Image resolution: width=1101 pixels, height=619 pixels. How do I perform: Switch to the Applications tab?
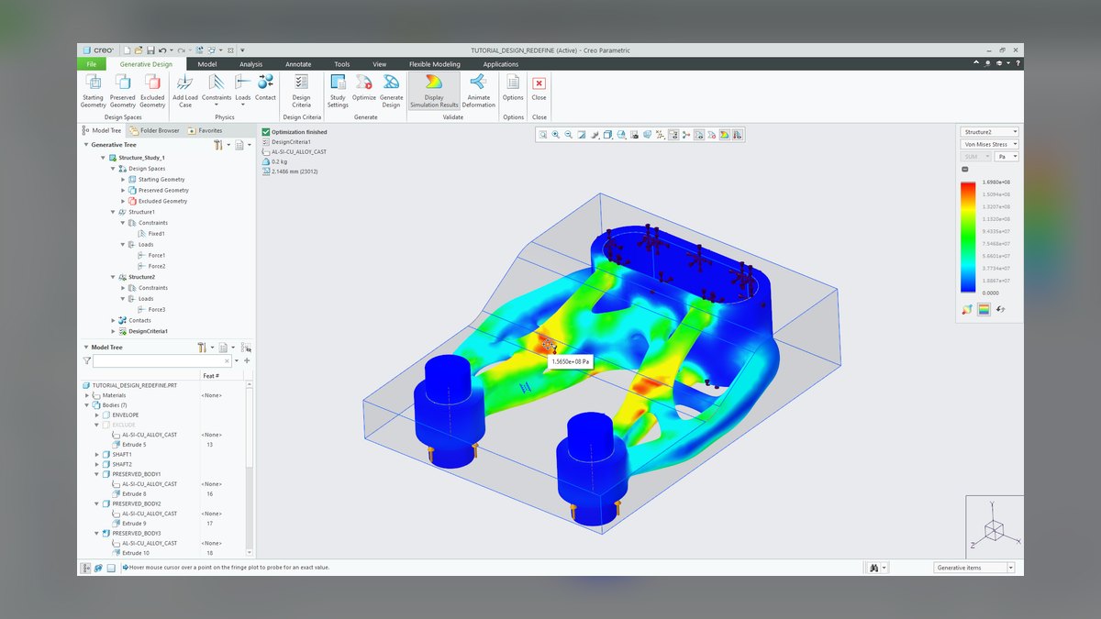[x=501, y=64]
